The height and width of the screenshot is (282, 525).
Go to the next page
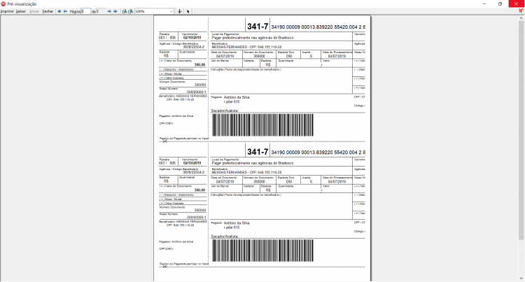coord(109,11)
